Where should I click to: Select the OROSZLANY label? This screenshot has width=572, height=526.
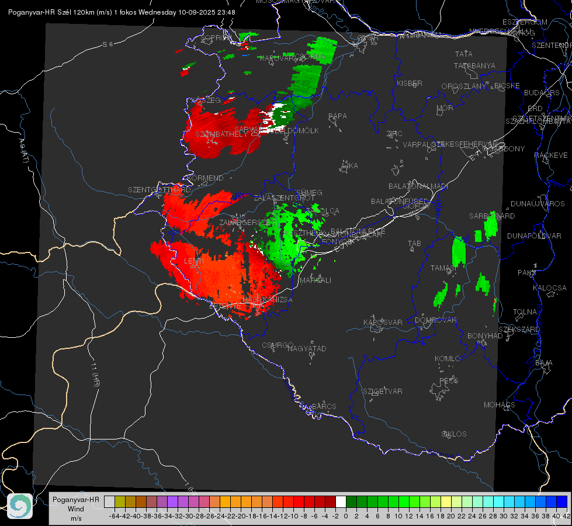click(x=464, y=86)
